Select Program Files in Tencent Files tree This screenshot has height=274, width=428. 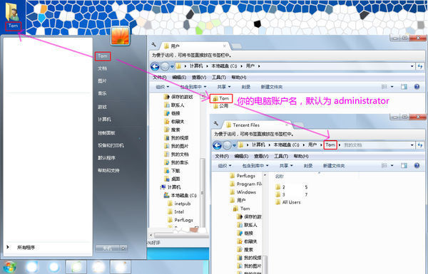(245, 184)
